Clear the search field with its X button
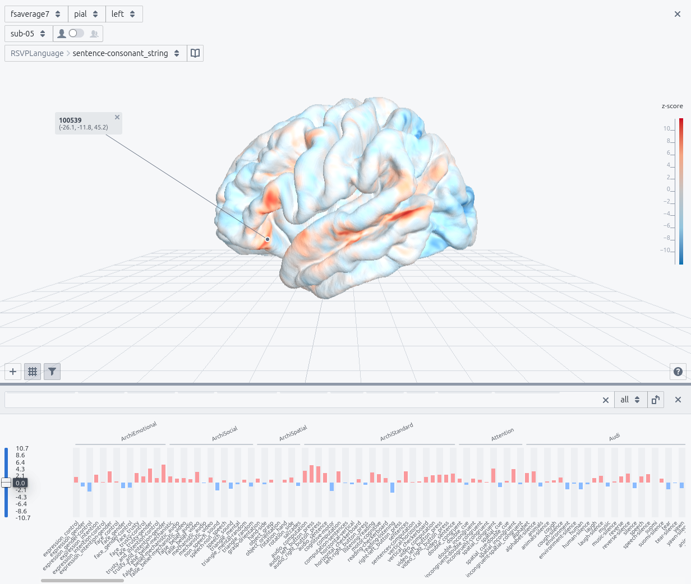This screenshot has height=584, width=691. pyautogui.click(x=605, y=400)
